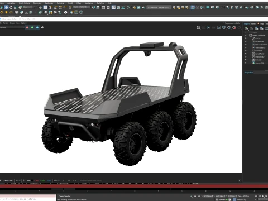This screenshot has height=201, width=268.
Task: Activate the Select and Rotate tool
Action: pos(11,7)
